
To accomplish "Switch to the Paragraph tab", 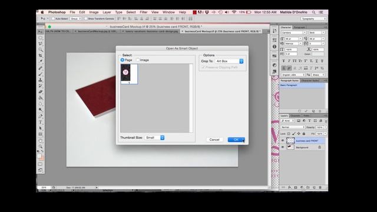I will [x=299, y=28].
